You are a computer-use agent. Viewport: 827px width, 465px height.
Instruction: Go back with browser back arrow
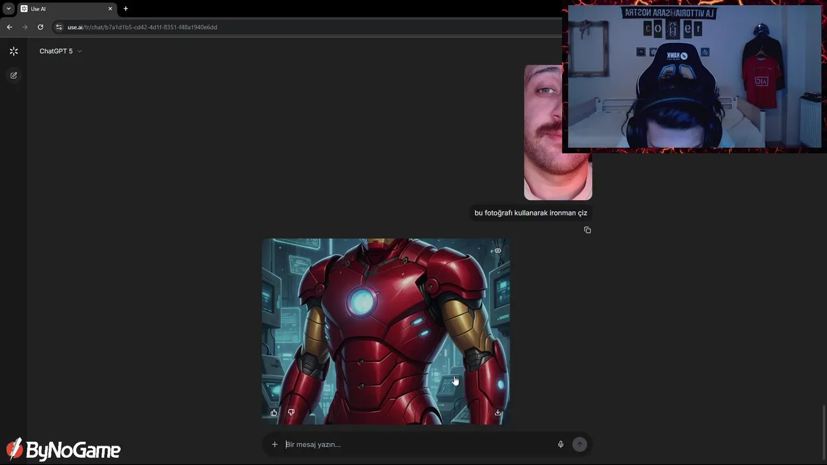9,27
